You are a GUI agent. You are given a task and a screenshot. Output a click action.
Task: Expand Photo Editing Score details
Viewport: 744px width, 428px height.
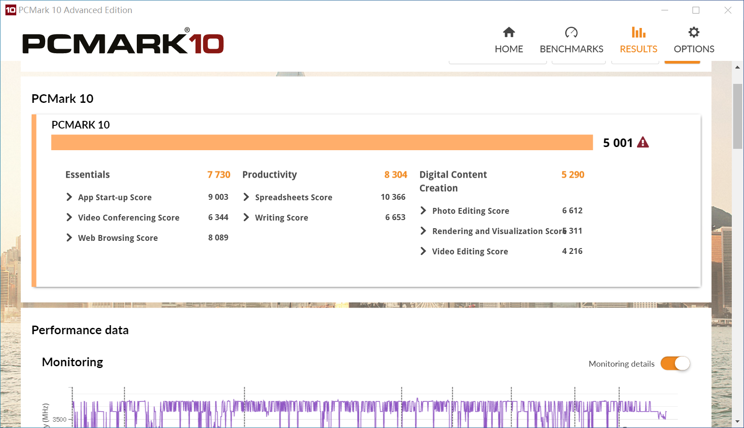point(423,211)
